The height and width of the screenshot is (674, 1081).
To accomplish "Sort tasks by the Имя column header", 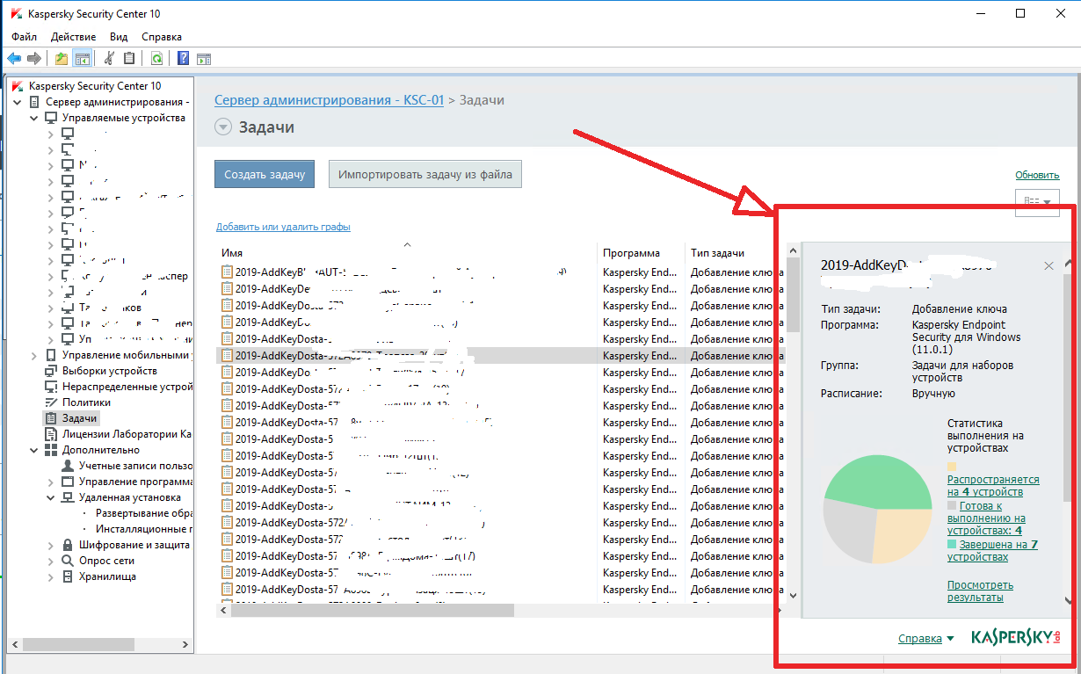I will point(407,252).
